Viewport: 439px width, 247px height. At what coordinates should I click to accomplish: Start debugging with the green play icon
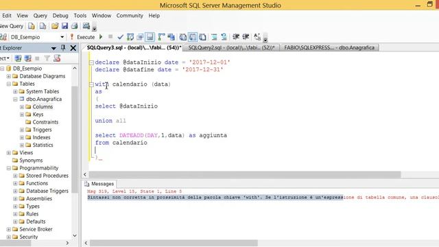pyautogui.click(x=101, y=37)
